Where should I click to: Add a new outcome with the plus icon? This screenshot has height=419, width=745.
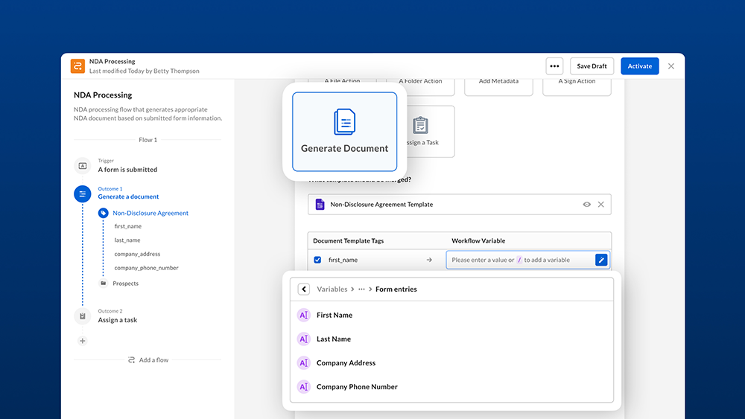[x=82, y=341]
